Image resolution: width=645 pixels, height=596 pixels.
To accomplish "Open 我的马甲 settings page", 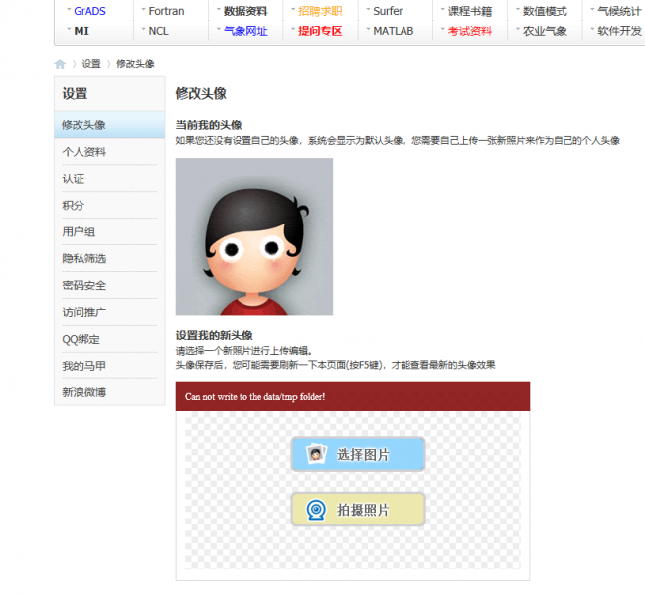I will (x=83, y=366).
